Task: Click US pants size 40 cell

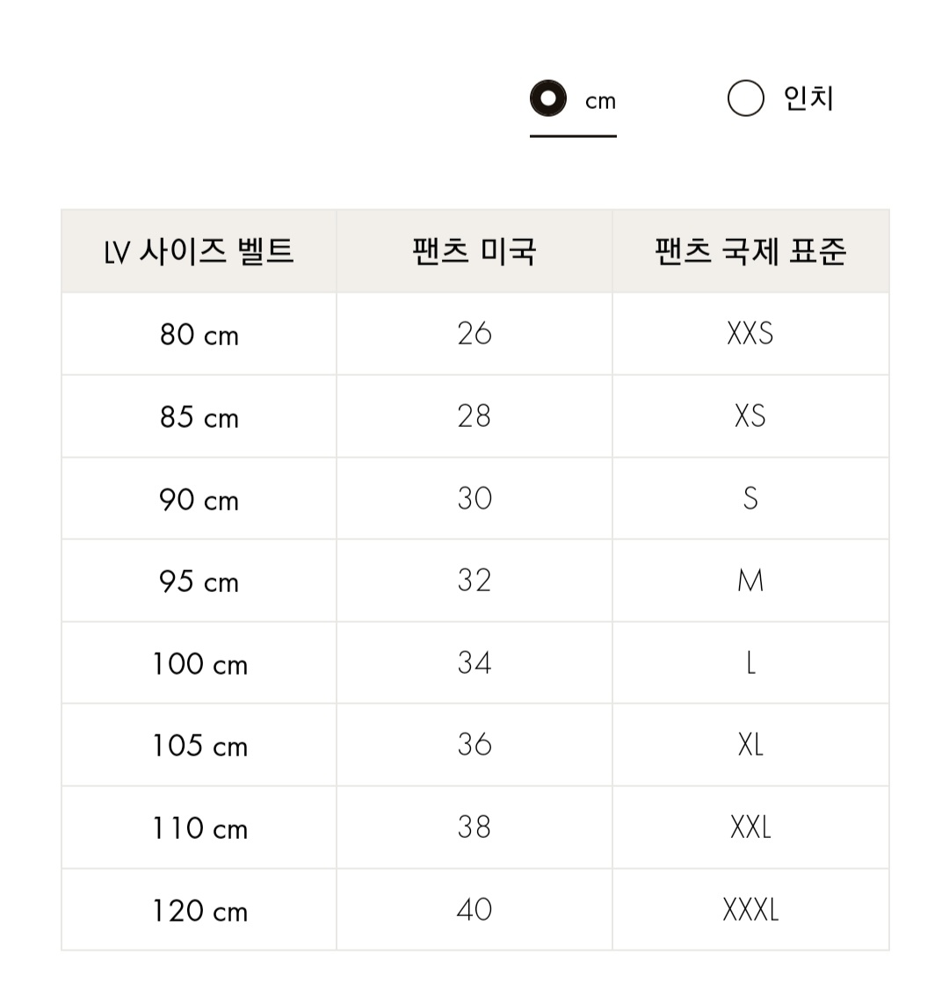Action: [474, 910]
